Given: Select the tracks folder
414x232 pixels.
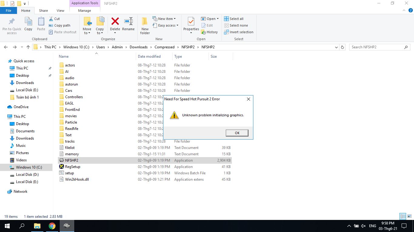Looking at the screenshot, I should pos(145,141).
